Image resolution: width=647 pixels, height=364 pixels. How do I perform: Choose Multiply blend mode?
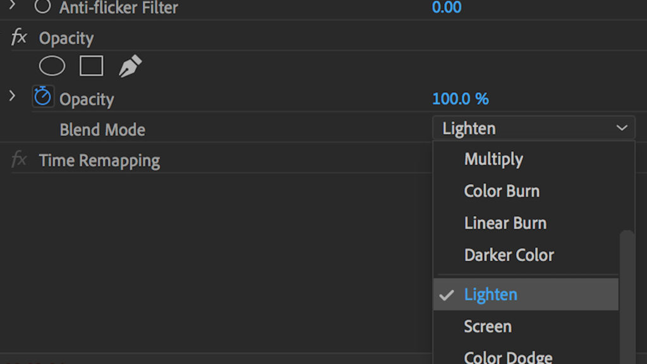[493, 159]
